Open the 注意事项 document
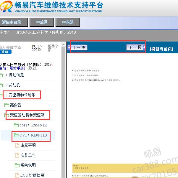This screenshot has height=178, width=178. click(x=28, y=145)
